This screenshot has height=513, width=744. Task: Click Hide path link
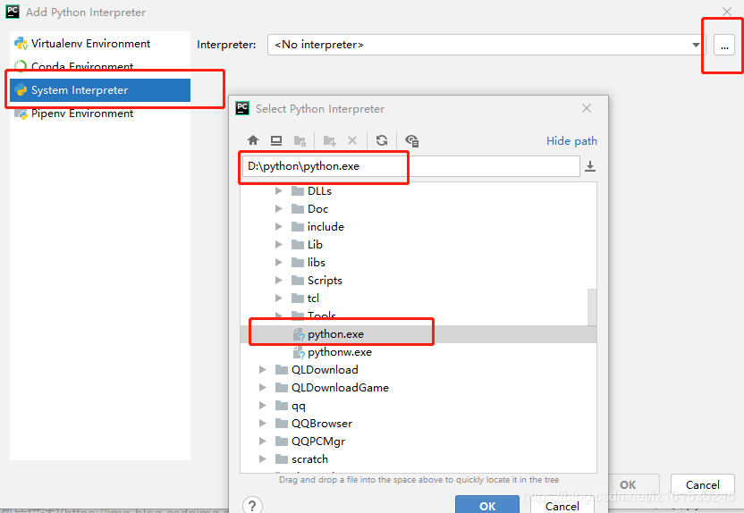coord(571,141)
